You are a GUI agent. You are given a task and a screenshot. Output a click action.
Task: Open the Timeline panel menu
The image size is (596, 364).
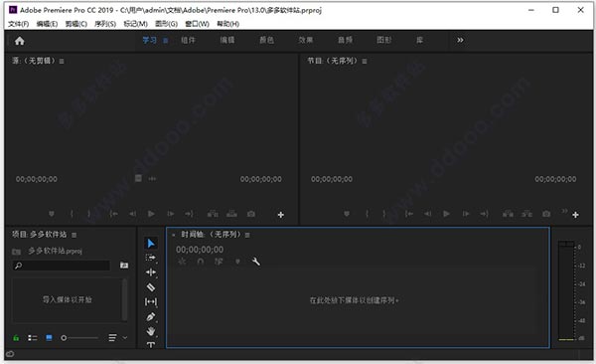247,235
